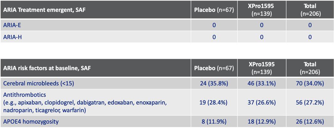Screen dimensions: 334x128
Task: Click the "56 (27.2%)" total value
Action: click(310, 102)
